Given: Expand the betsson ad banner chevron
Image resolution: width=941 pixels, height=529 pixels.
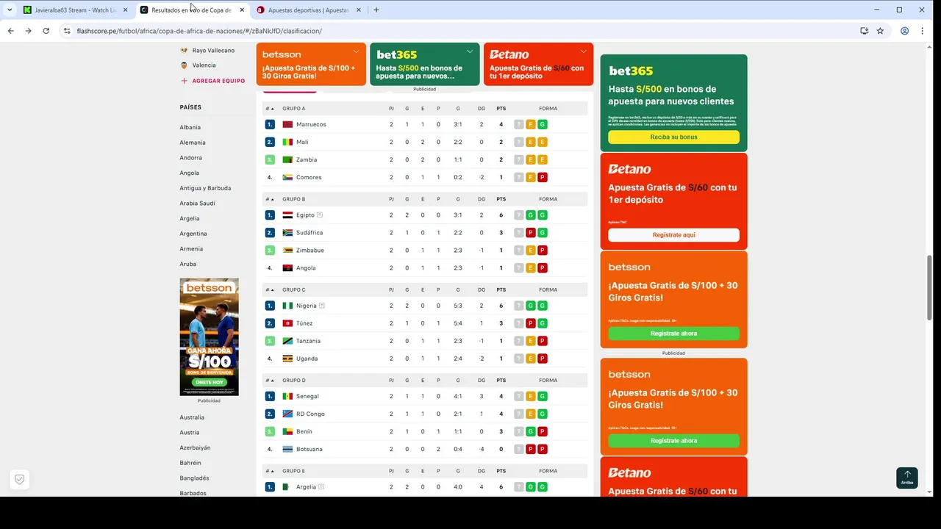Looking at the screenshot, I should [356, 51].
